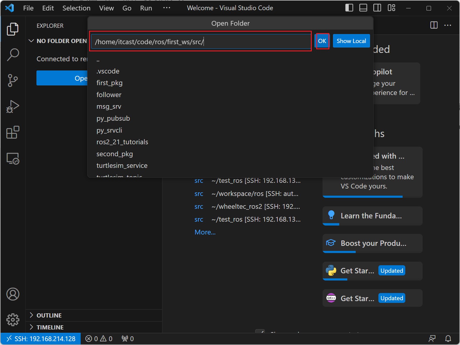The image size is (460, 345).
Task: Toggle the secondary side bar layout icon
Action: (x=377, y=8)
